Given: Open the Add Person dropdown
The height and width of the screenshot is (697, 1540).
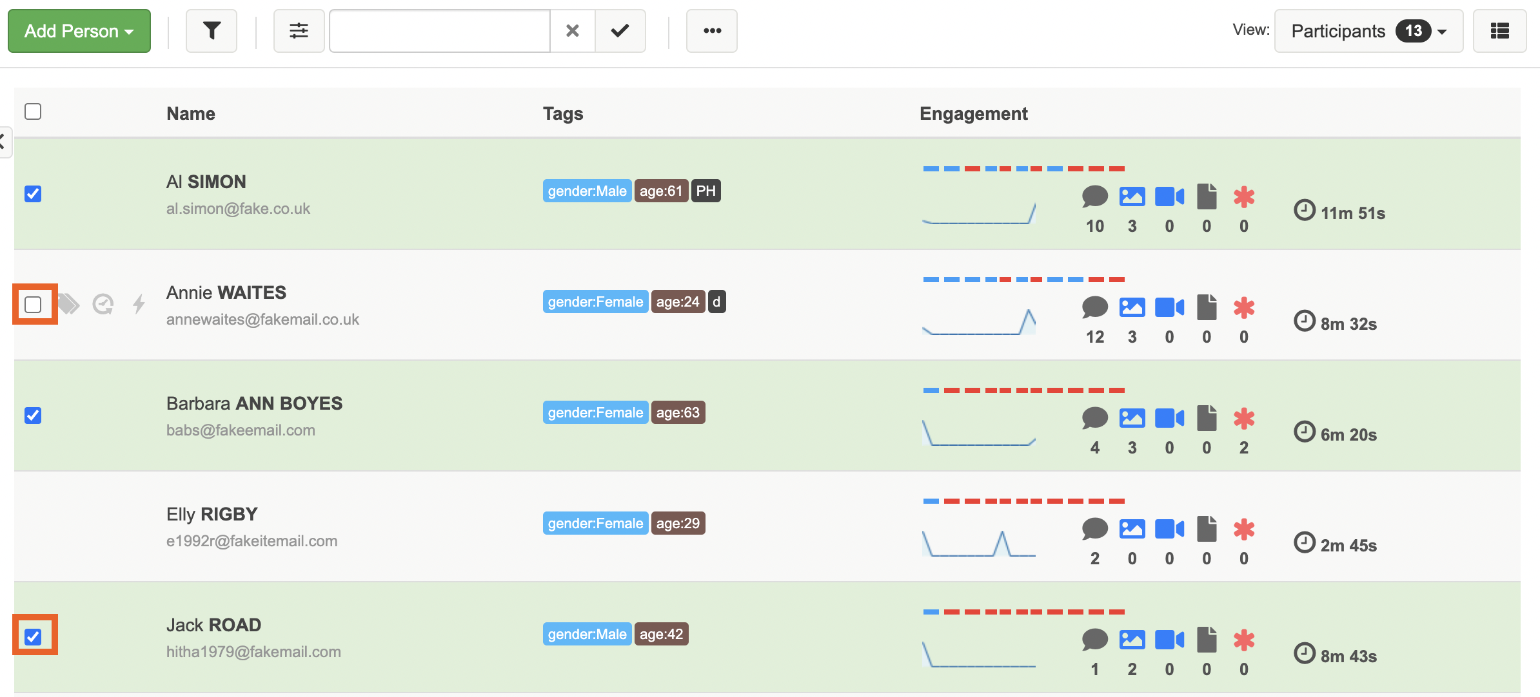Looking at the screenshot, I should coord(79,30).
